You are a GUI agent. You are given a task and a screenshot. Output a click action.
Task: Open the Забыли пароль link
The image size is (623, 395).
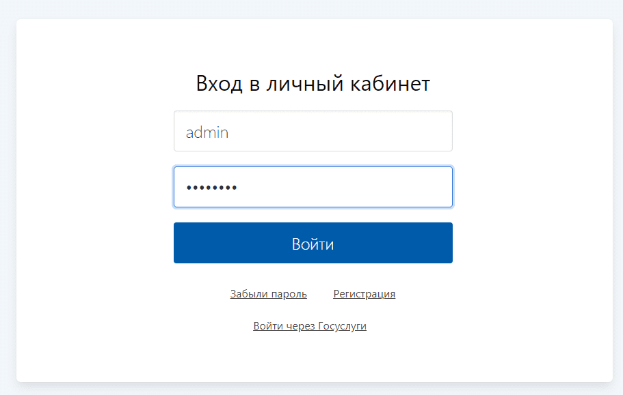[x=268, y=294]
